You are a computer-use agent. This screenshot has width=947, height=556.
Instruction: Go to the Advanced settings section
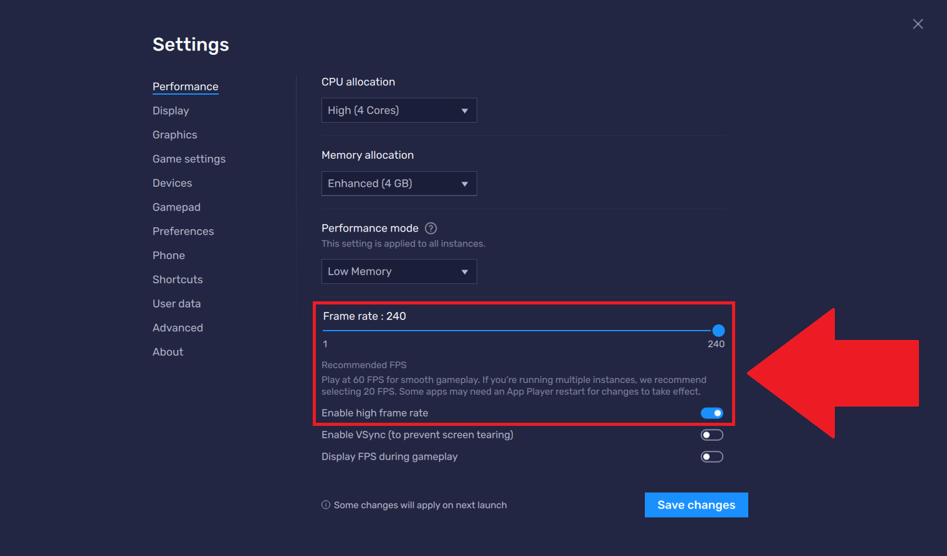pos(178,328)
